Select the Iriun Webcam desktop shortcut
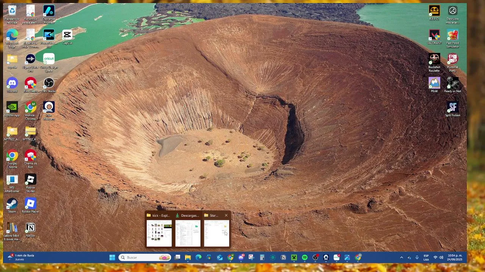 (x=48, y=111)
